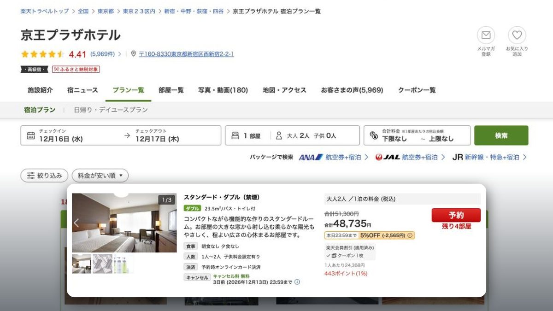
Task: Click the キャンセル料 無料 text
Action: click(230, 276)
